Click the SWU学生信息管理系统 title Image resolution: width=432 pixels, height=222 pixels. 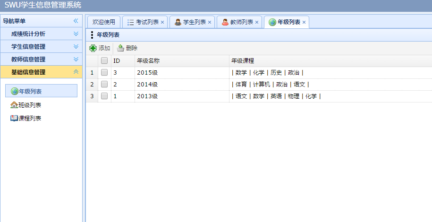(x=43, y=5)
